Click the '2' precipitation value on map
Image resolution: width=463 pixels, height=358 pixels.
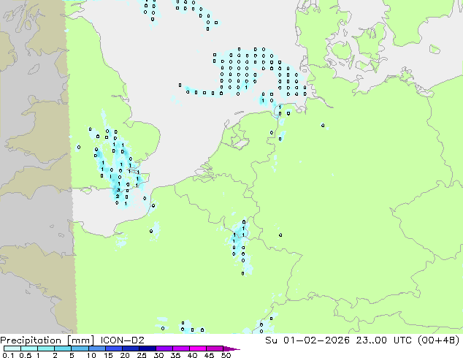[x=118, y=197]
